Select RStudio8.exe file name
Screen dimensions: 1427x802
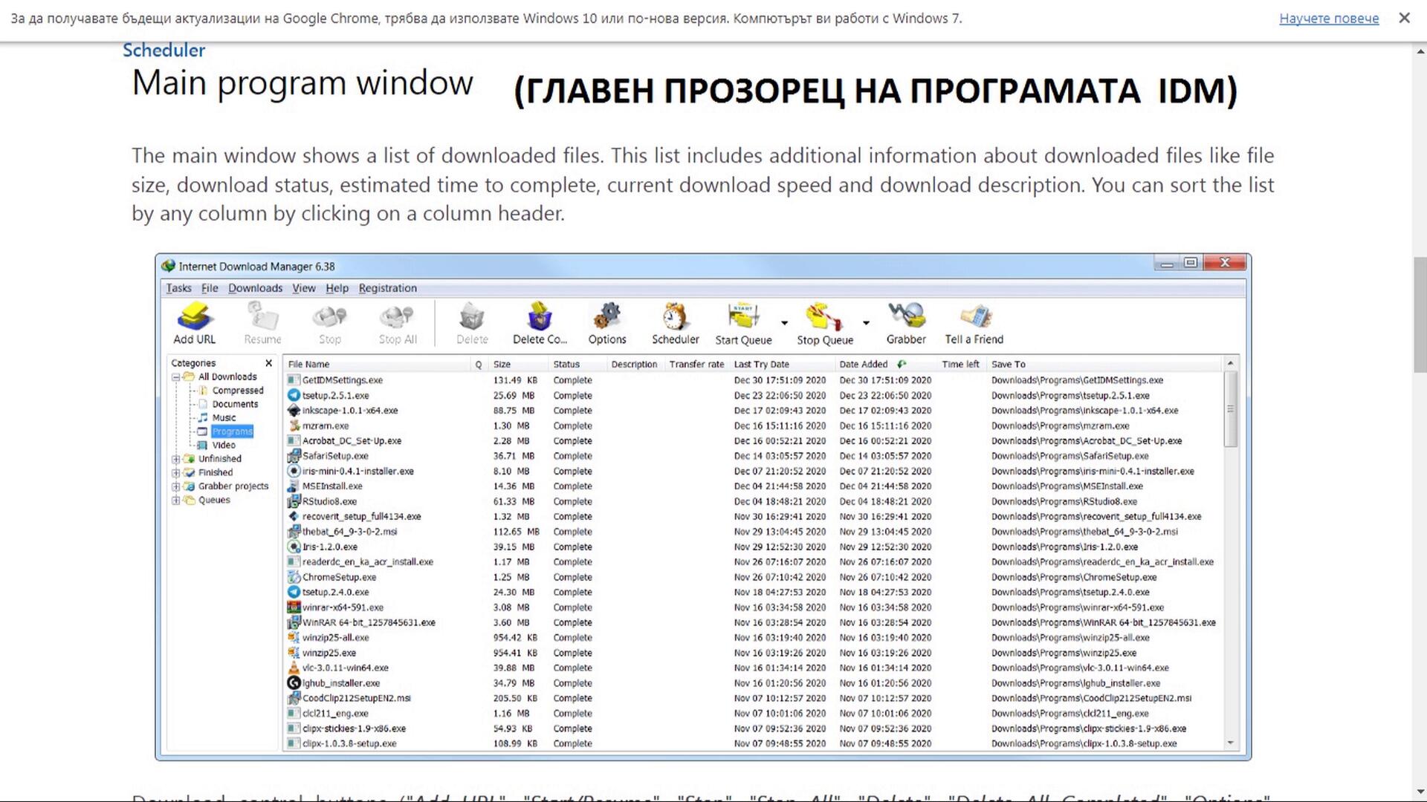(329, 501)
